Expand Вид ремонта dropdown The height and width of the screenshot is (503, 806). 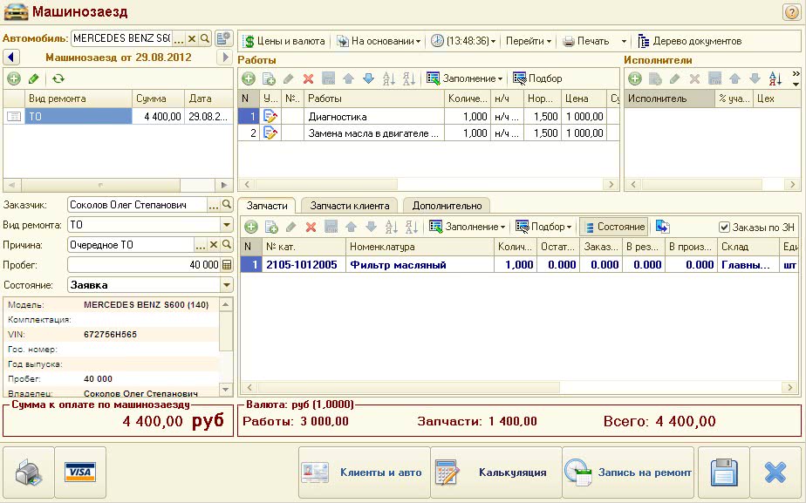pyautogui.click(x=227, y=225)
